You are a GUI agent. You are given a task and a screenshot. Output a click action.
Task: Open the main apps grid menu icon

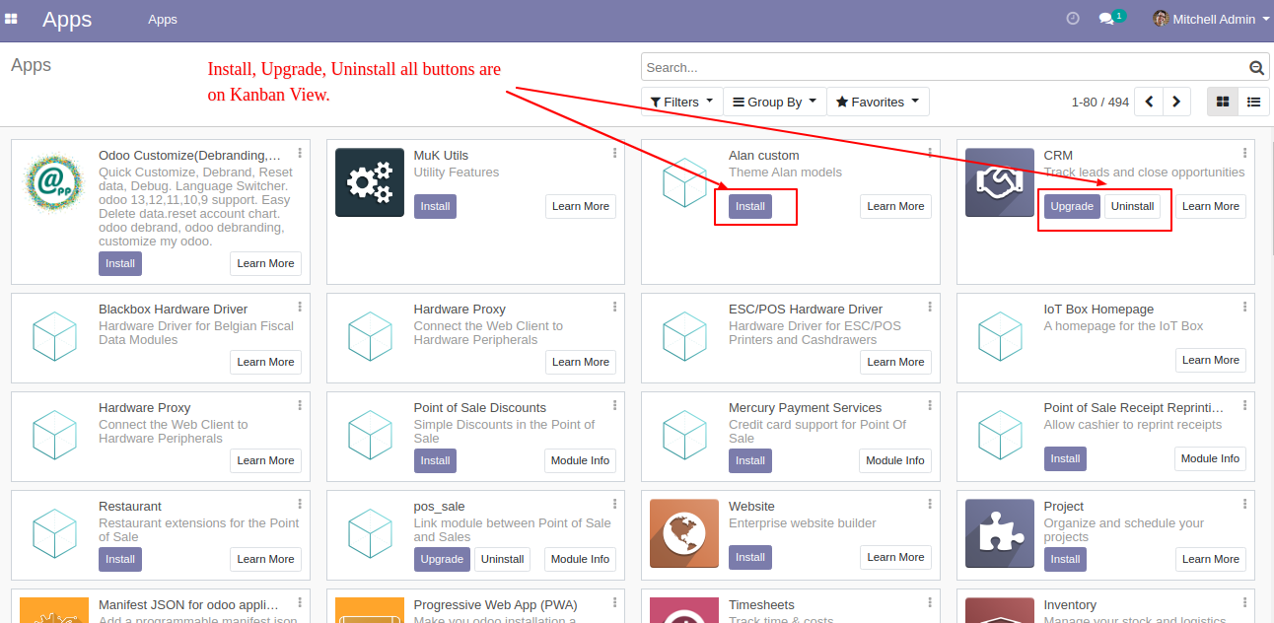pyautogui.click(x=11, y=19)
